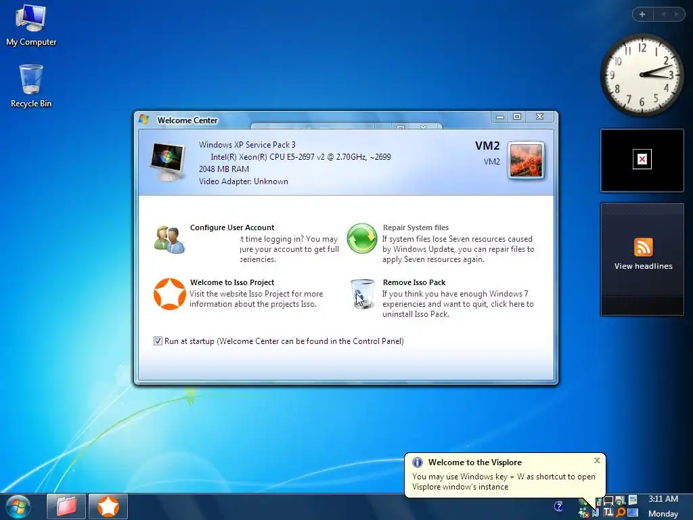Click the Start orb button
Image resolution: width=693 pixels, height=520 pixels.
pos(18,507)
